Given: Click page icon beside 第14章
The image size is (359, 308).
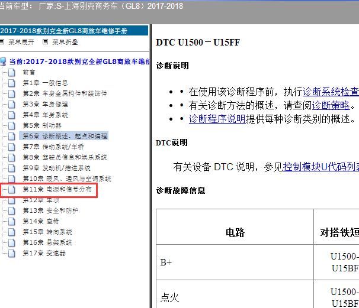Looking at the screenshot, I should click(x=12, y=221).
